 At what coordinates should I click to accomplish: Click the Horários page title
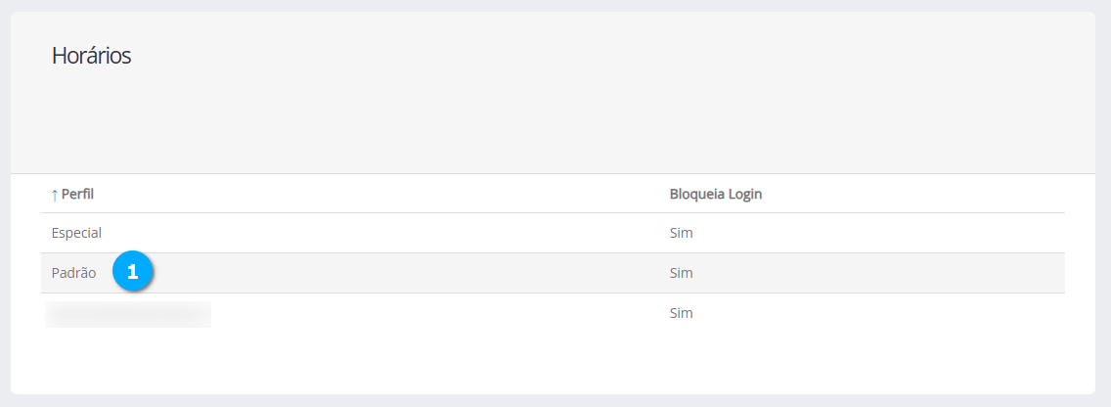[x=91, y=56]
